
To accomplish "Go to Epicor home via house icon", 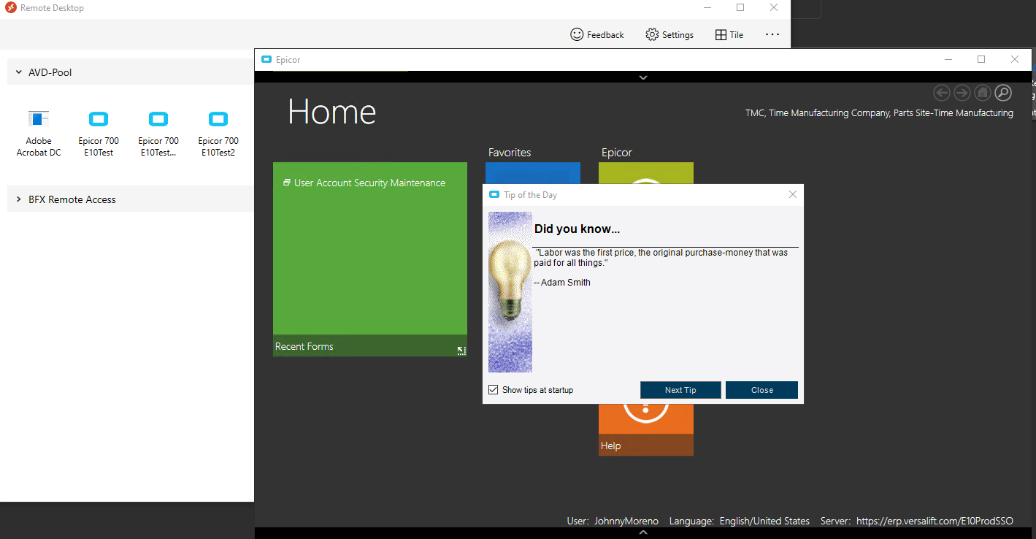I will pos(983,93).
